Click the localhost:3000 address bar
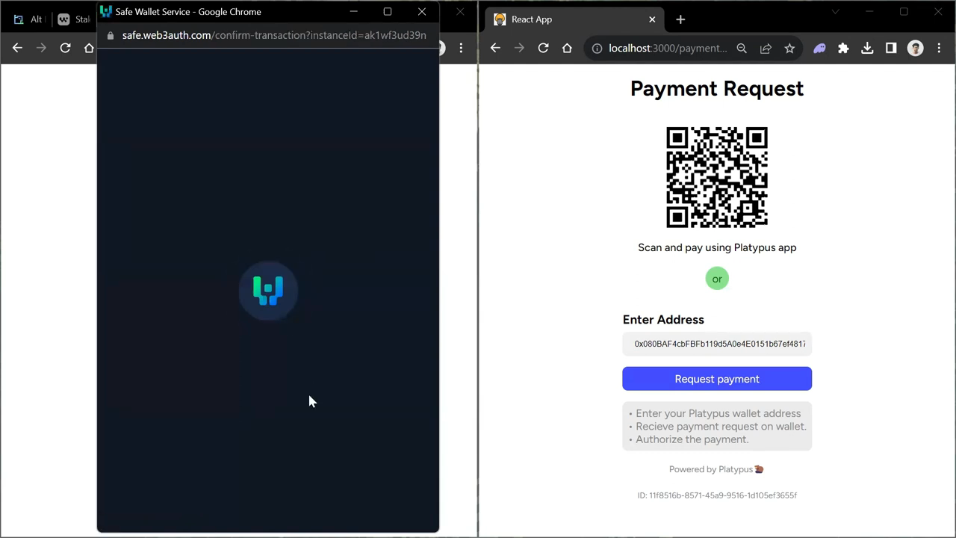956x538 pixels. click(x=668, y=48)
